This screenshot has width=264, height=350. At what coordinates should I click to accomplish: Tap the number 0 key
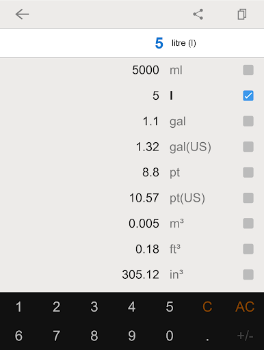[170, 336]
